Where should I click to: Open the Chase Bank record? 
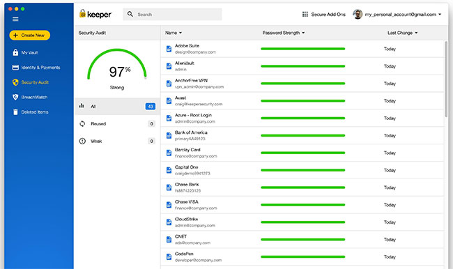pos(302,187)
